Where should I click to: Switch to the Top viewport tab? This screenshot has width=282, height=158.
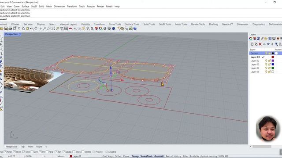[22, 147]
